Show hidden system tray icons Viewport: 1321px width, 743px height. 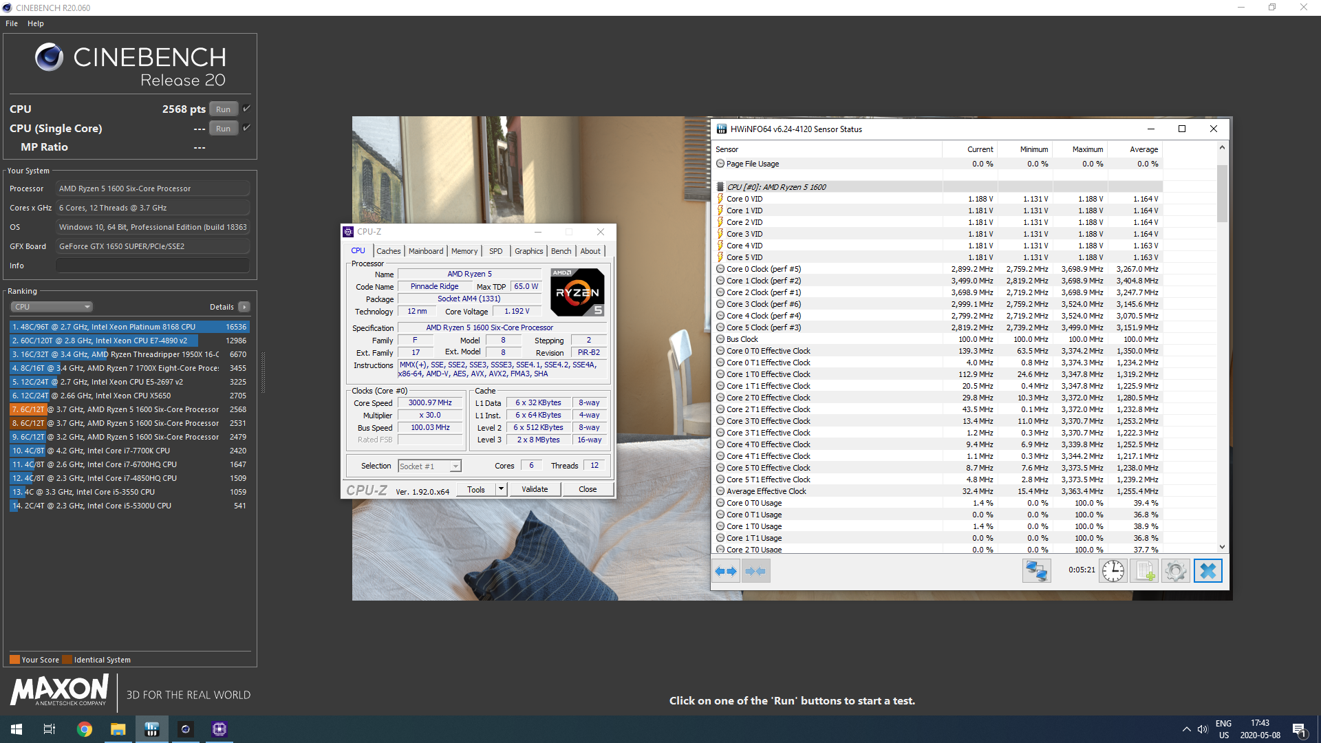coord(1187,729)
